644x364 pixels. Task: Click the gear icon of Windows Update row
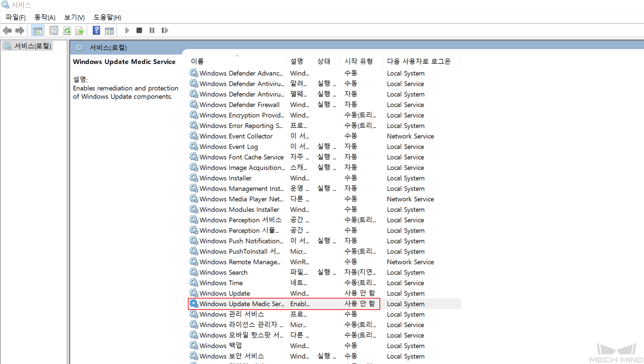tap(194, 293)
